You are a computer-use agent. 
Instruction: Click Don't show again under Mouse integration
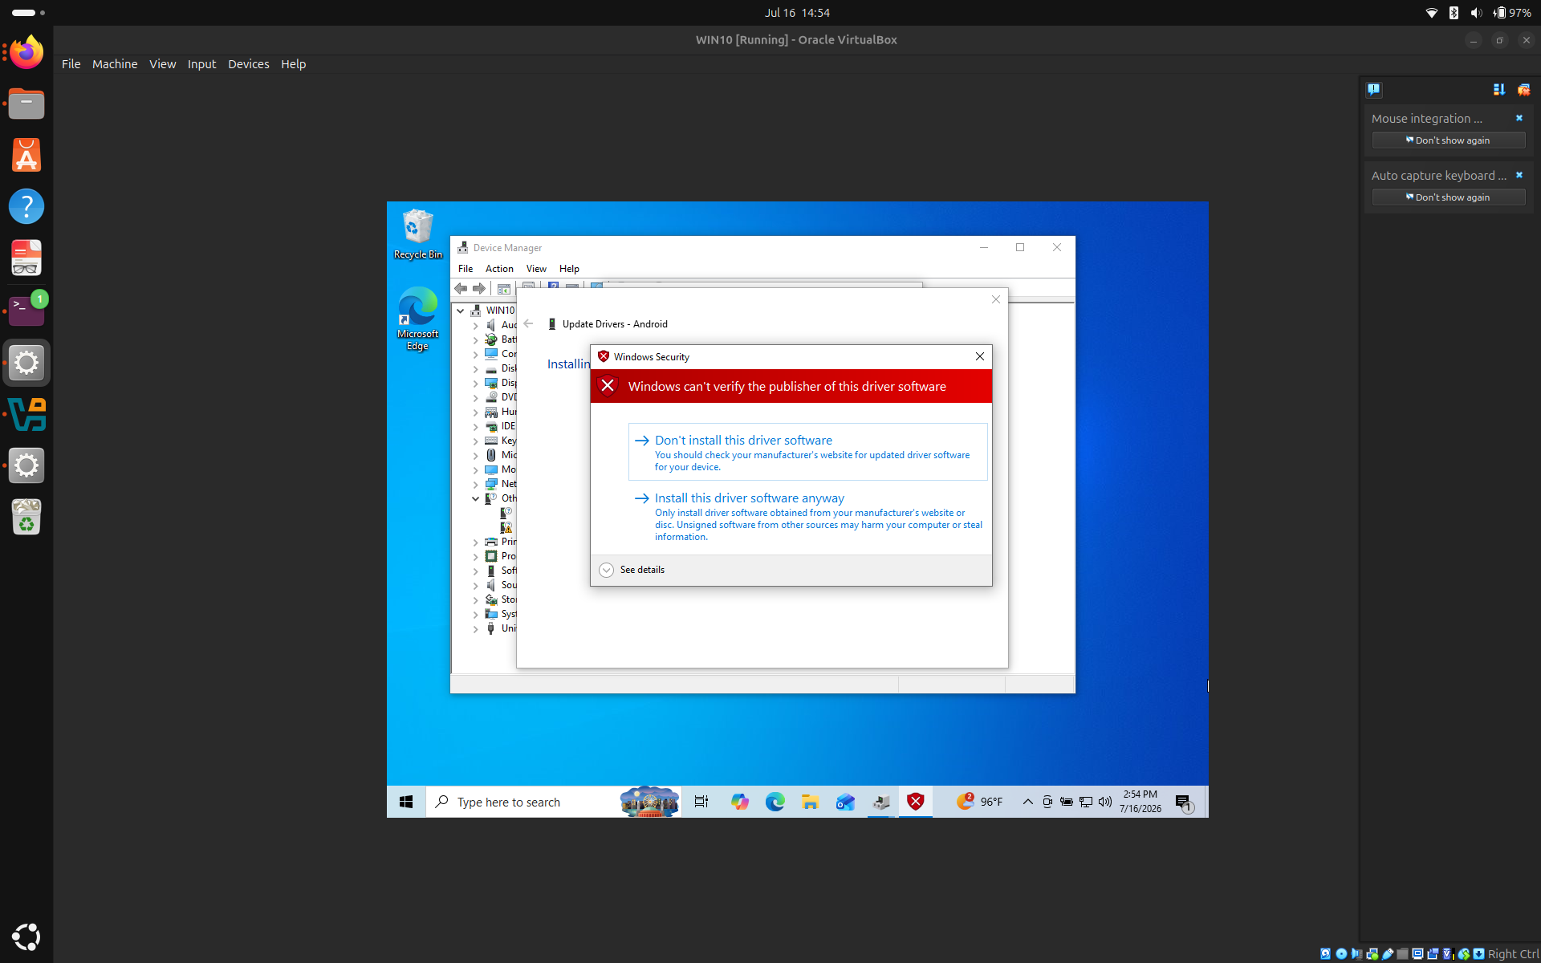(x=1448, y=140)
